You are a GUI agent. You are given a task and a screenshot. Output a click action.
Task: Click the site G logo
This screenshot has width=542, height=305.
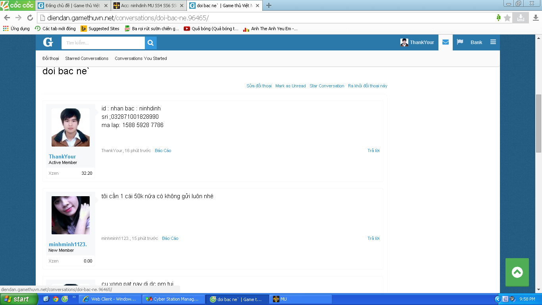[48, 42]
